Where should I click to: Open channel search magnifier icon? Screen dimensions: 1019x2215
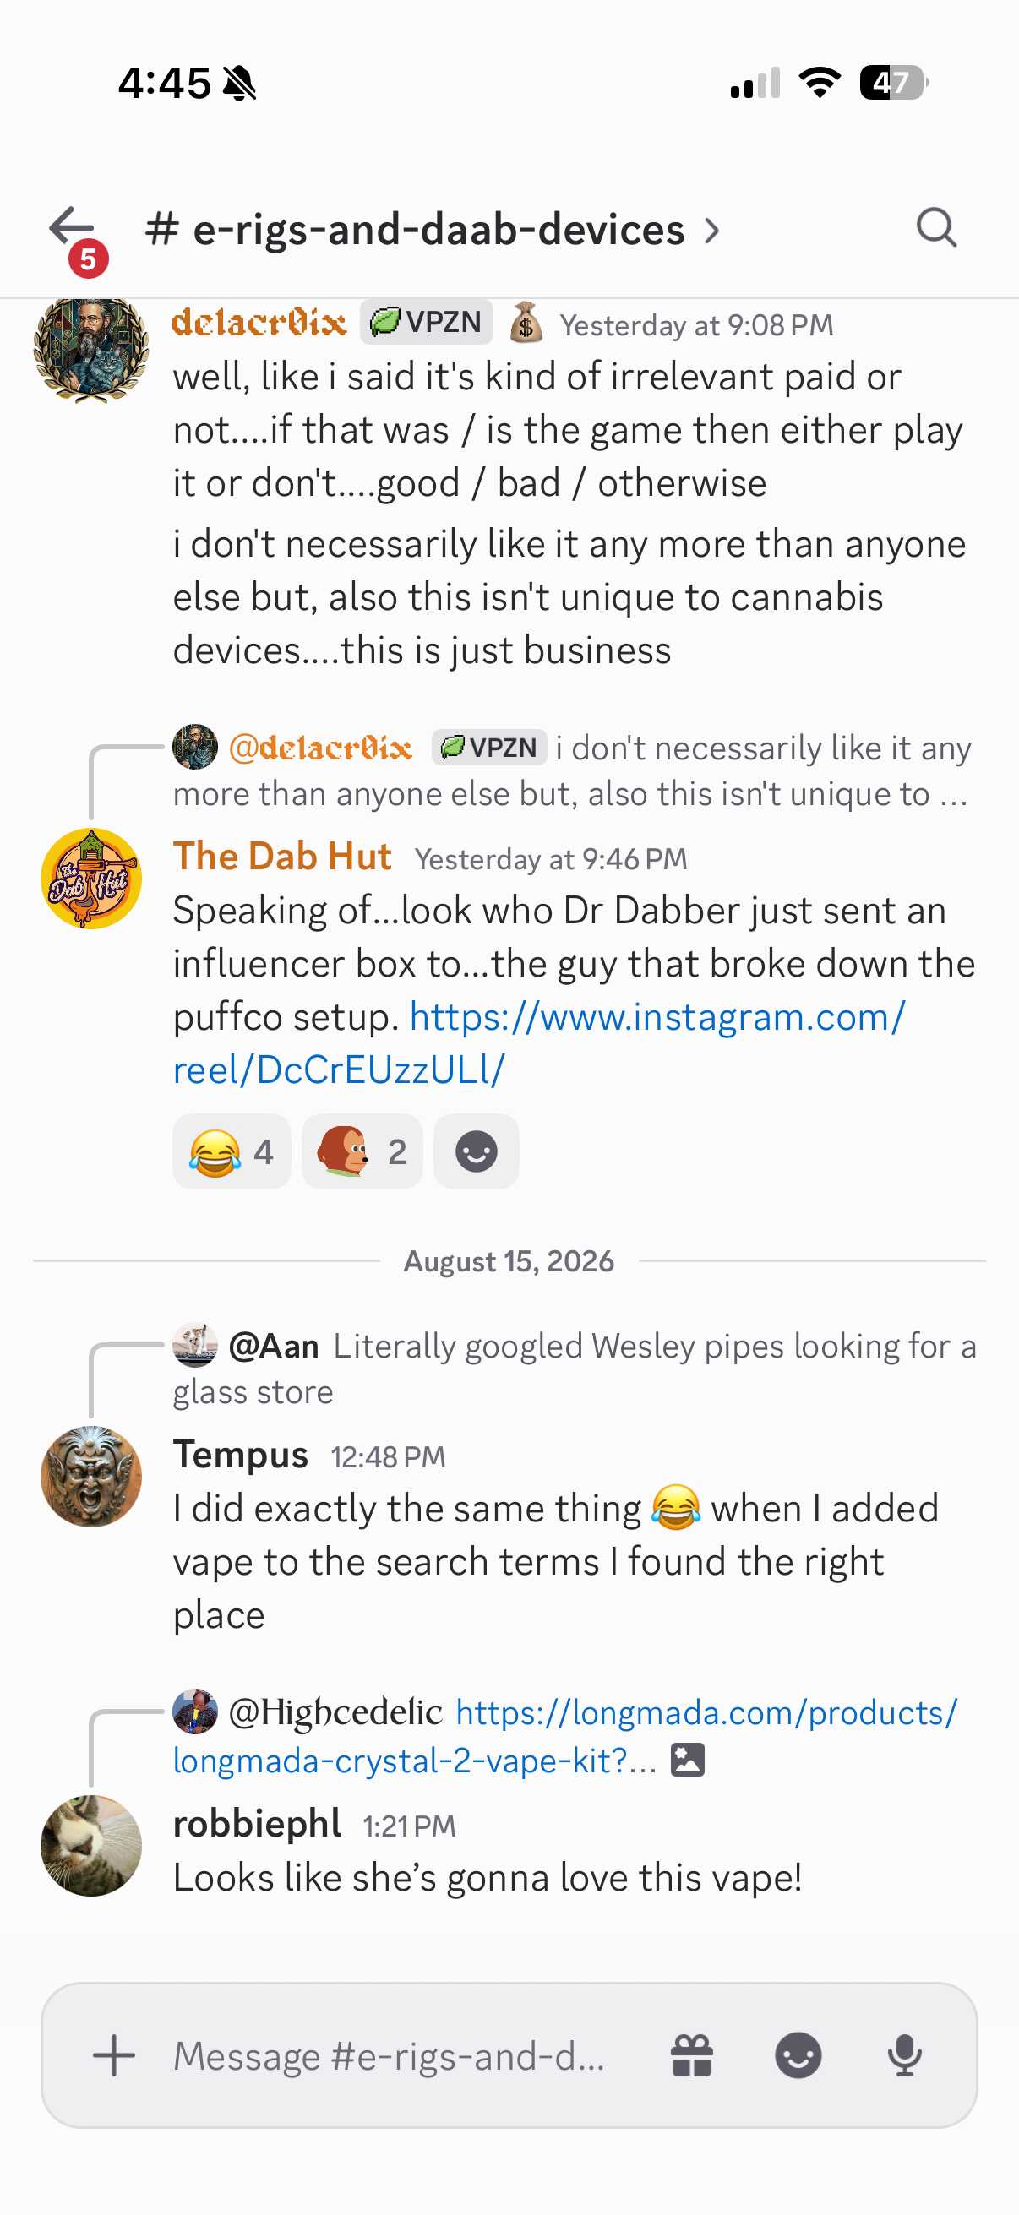[935, 228]
